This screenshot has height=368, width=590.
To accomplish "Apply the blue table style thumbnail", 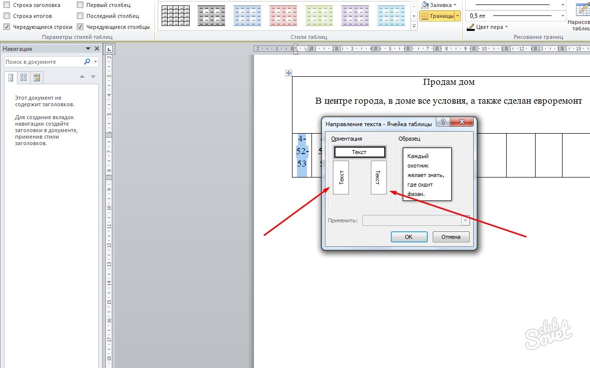I will [247, 16].
